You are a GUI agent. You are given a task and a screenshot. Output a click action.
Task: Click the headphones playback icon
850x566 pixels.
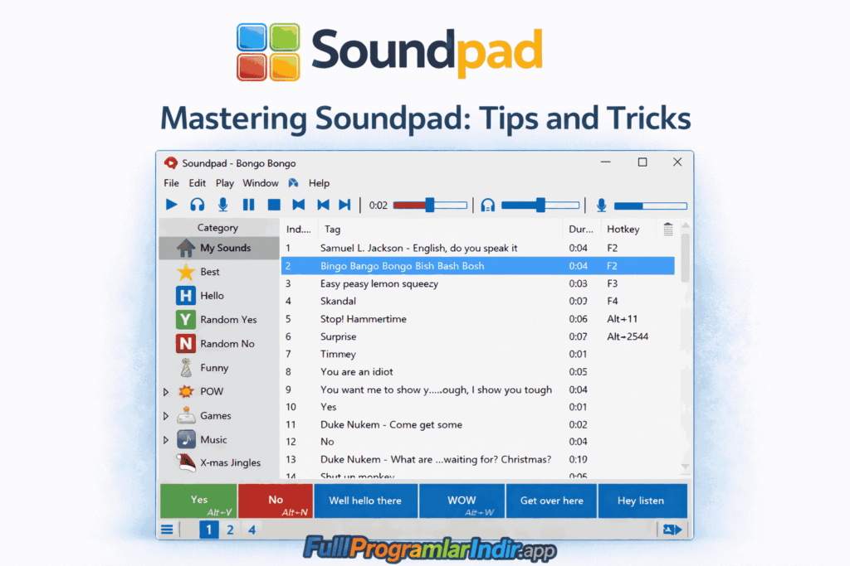point(196,205)
